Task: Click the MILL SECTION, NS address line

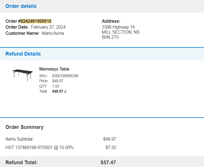Action: click(121, 32)
